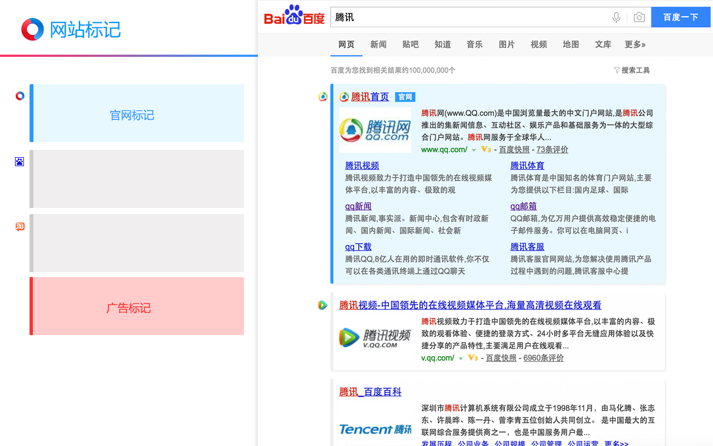Viewport: 713px width, 446px height.
Task: Click result count text 百度为您找到相关结果约100,000,000个
Action: point(393,70)
